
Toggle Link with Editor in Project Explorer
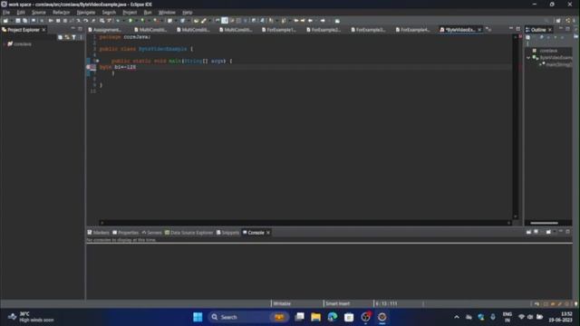67,37
